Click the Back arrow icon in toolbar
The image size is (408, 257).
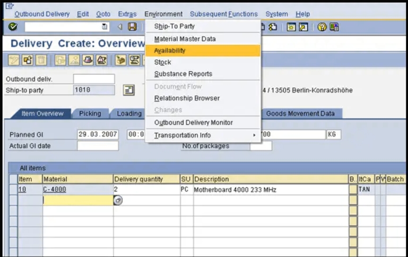tap(120, 27)
